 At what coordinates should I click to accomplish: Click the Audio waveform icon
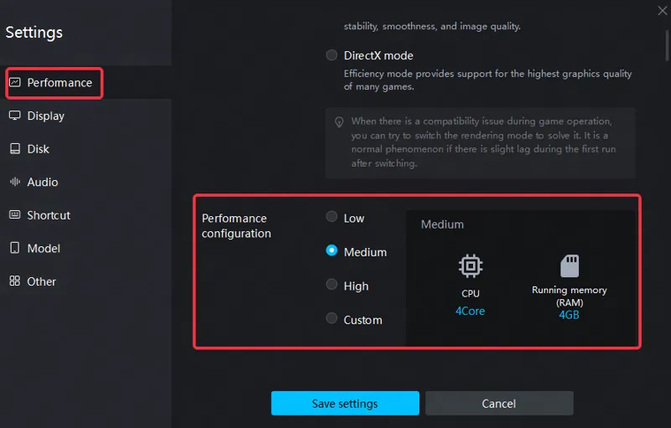(x=15, y=182)
